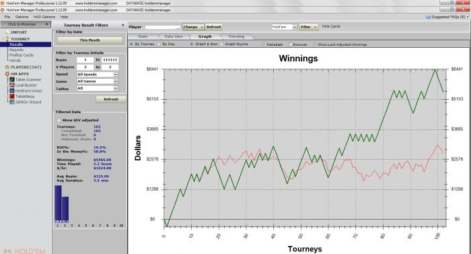This screenshot has width=471, height=254.
Task: Open the Options menu
Action: pos(22,17)
